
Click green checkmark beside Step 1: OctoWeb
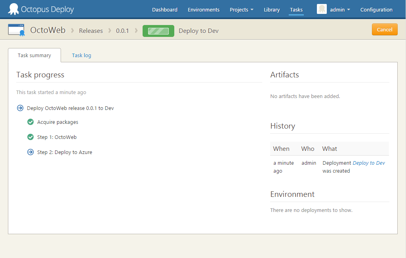(30, 137)
